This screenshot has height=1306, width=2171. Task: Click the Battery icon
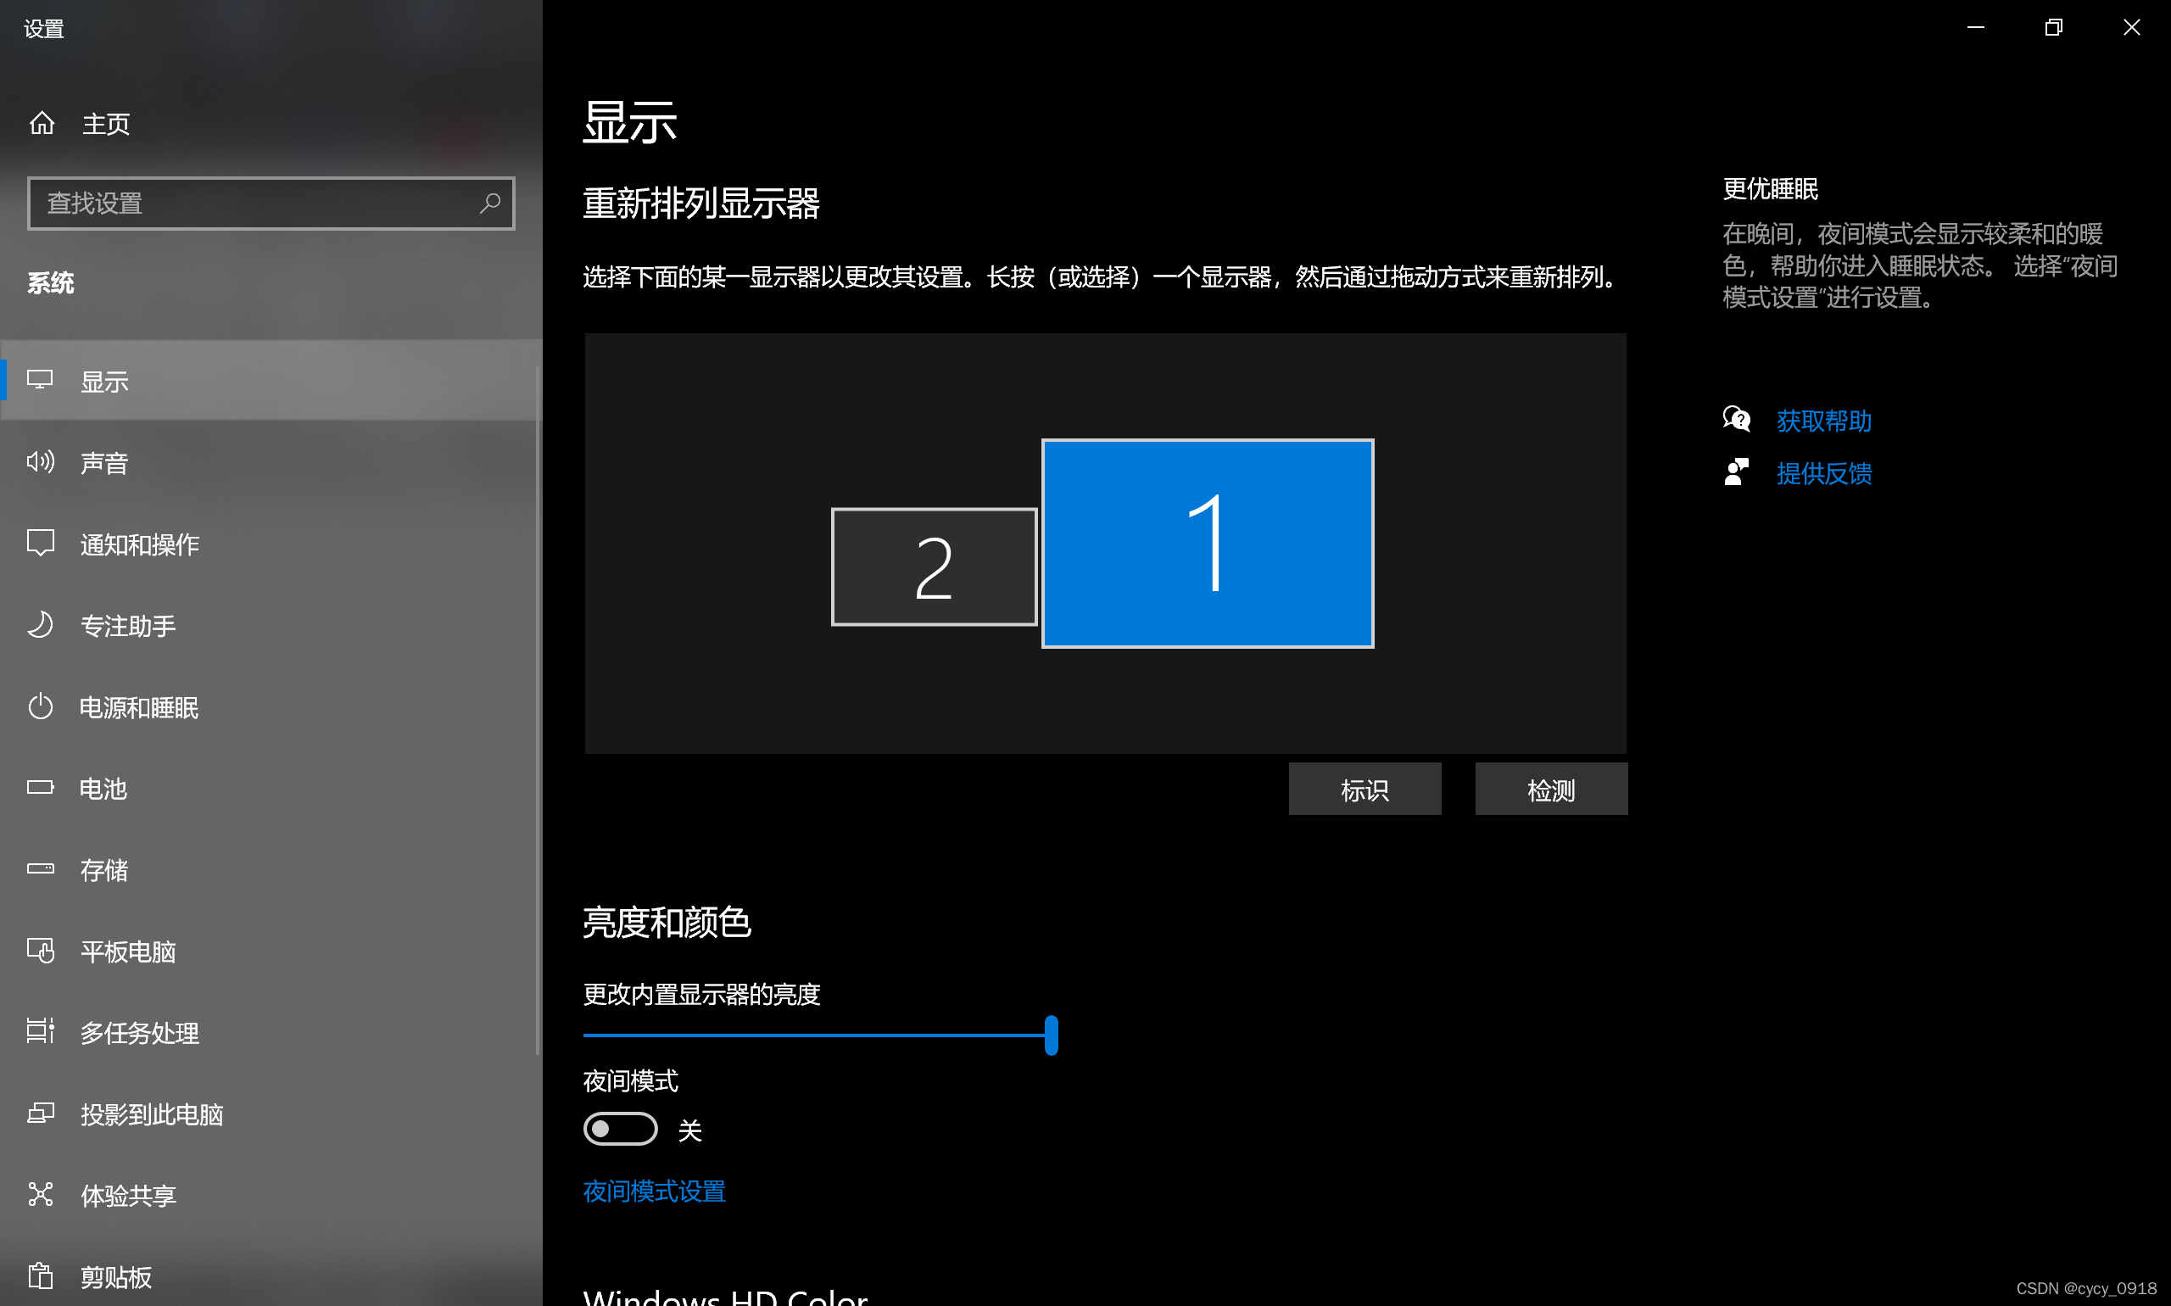click(x=41, y=787)
